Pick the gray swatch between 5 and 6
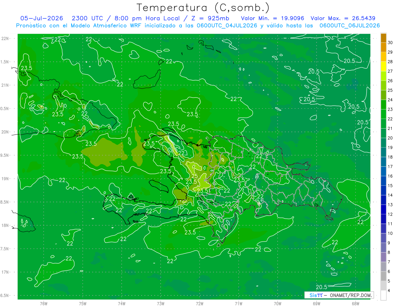399x308 pixels. coord(383,276)
